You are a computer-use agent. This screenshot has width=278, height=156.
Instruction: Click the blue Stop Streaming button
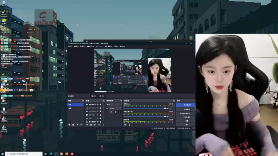pyautogui.click(x=186, y=105)
